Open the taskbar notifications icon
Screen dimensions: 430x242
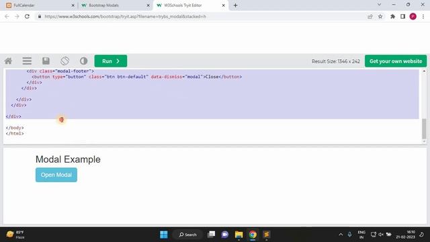[x=421, y=235]
